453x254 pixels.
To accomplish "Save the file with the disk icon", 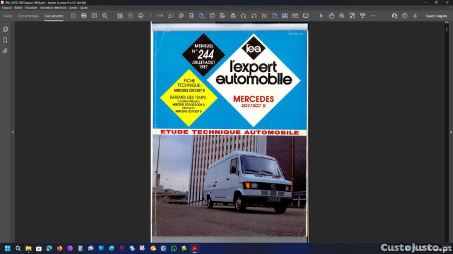I will click(x=74, y=16).
